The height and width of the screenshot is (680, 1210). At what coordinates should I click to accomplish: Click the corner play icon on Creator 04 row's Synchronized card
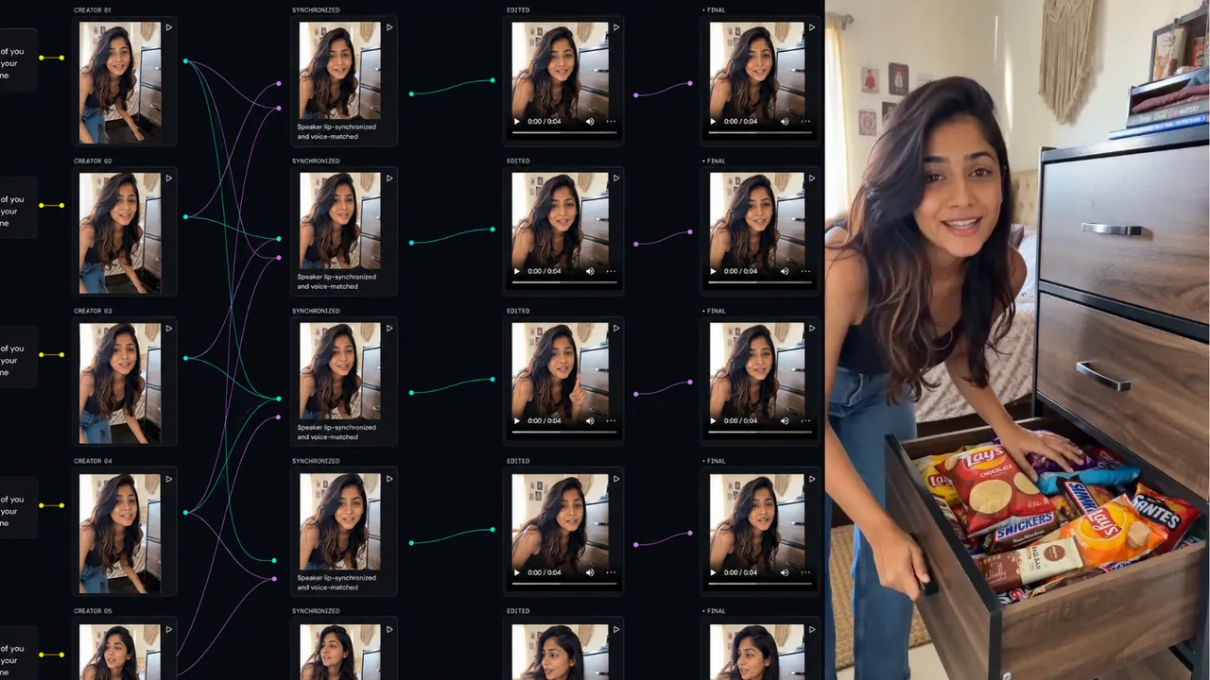click(x=389, y=479)
